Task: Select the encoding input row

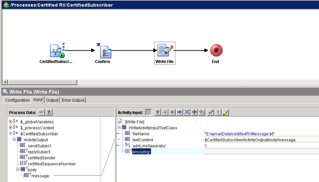Action: (141, 152)
